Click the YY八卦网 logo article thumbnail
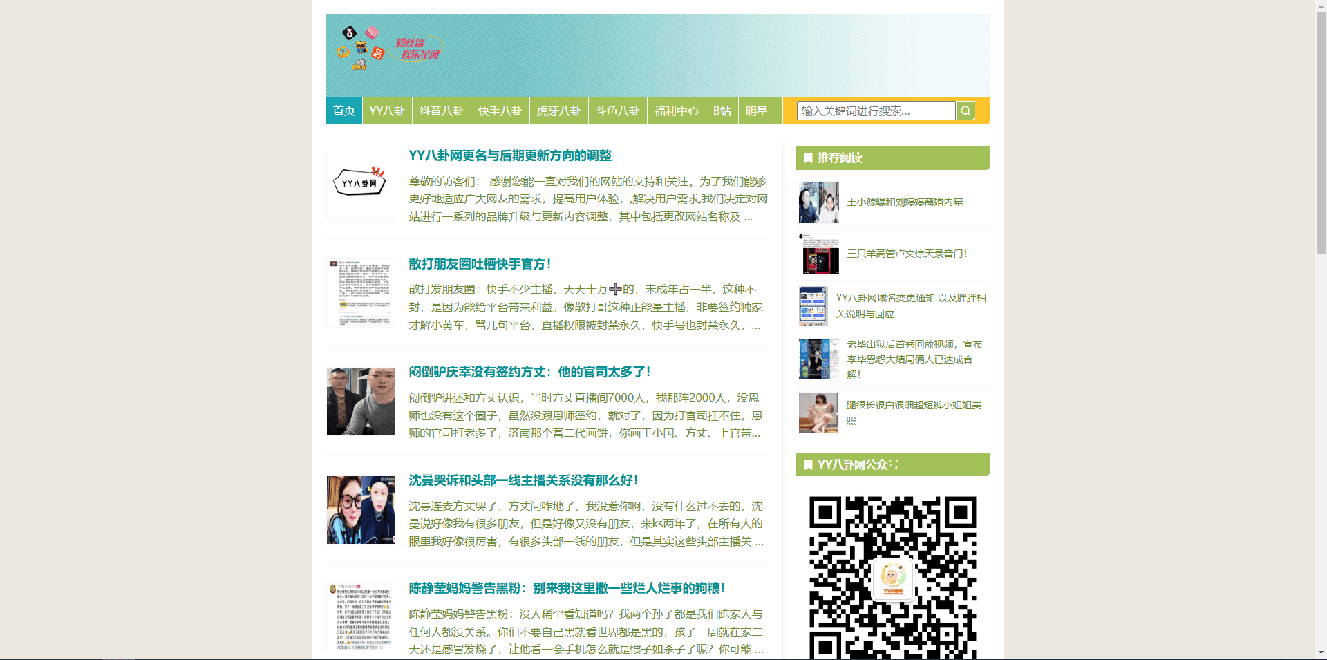Viewport: 1327px width, 660px height. click(360, 185)
